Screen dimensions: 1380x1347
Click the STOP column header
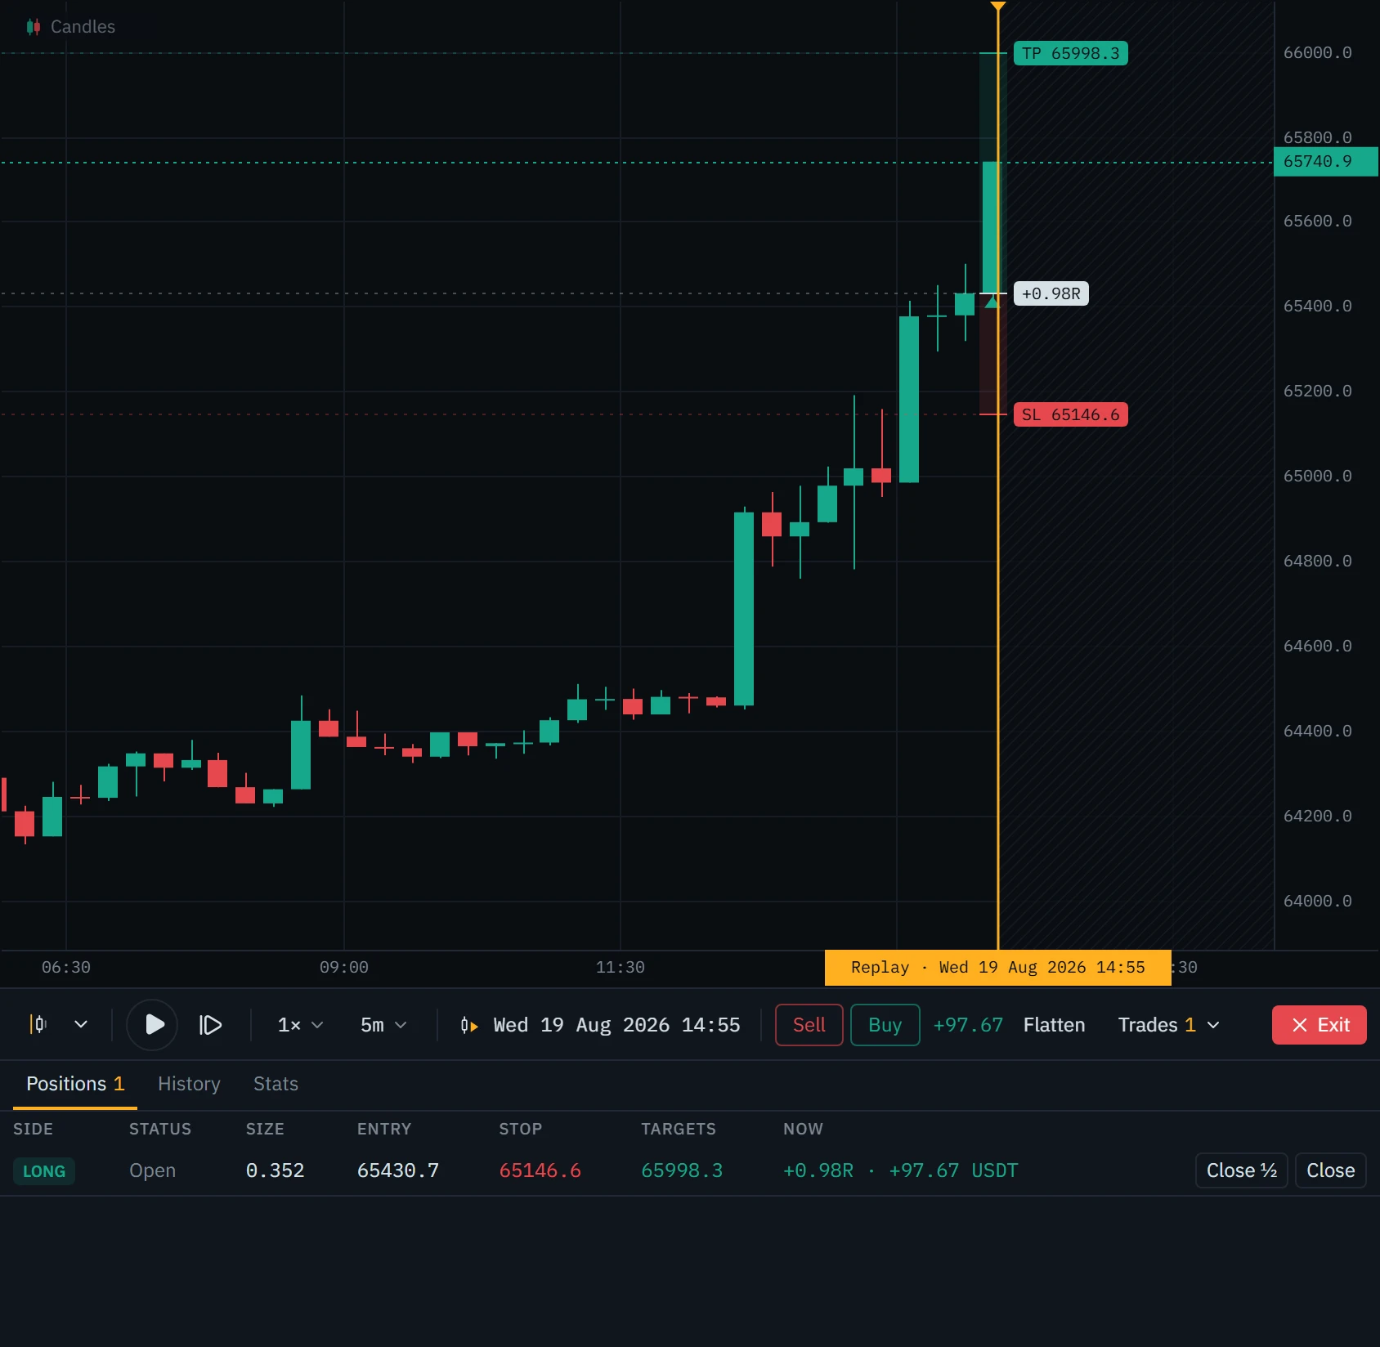(521, 1129)
